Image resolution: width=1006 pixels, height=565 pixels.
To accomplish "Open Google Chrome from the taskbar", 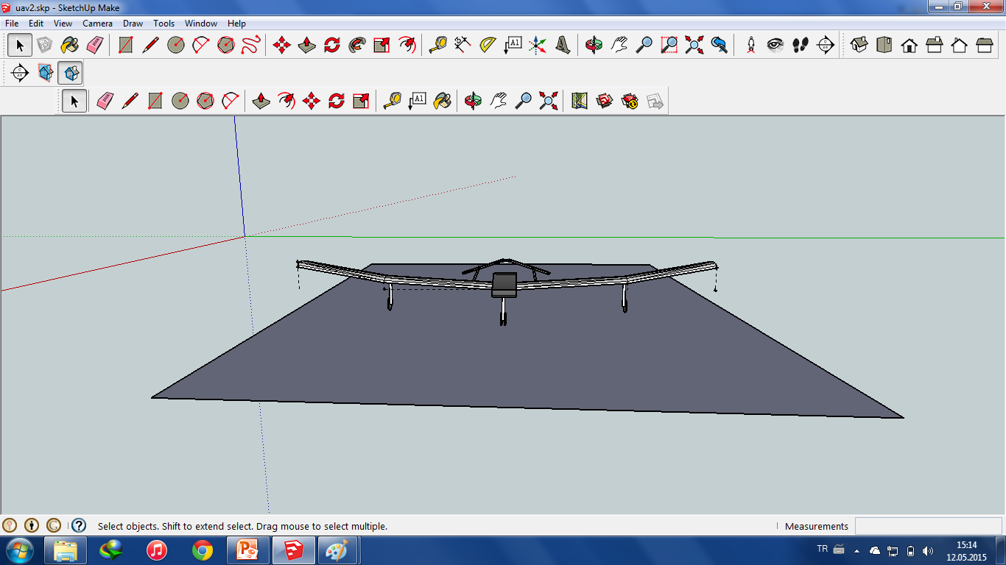I will pos(203,550).
